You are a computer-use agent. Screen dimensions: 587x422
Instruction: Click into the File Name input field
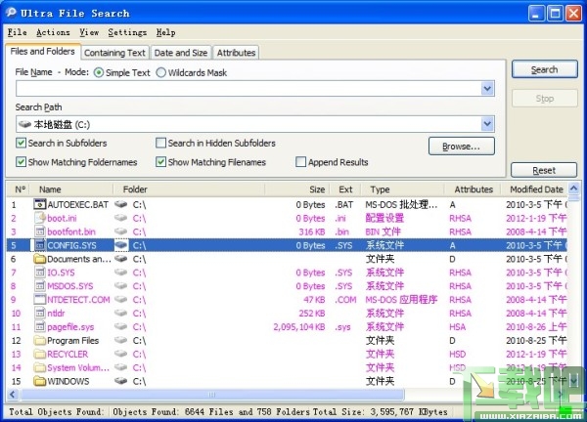(248, 89)
